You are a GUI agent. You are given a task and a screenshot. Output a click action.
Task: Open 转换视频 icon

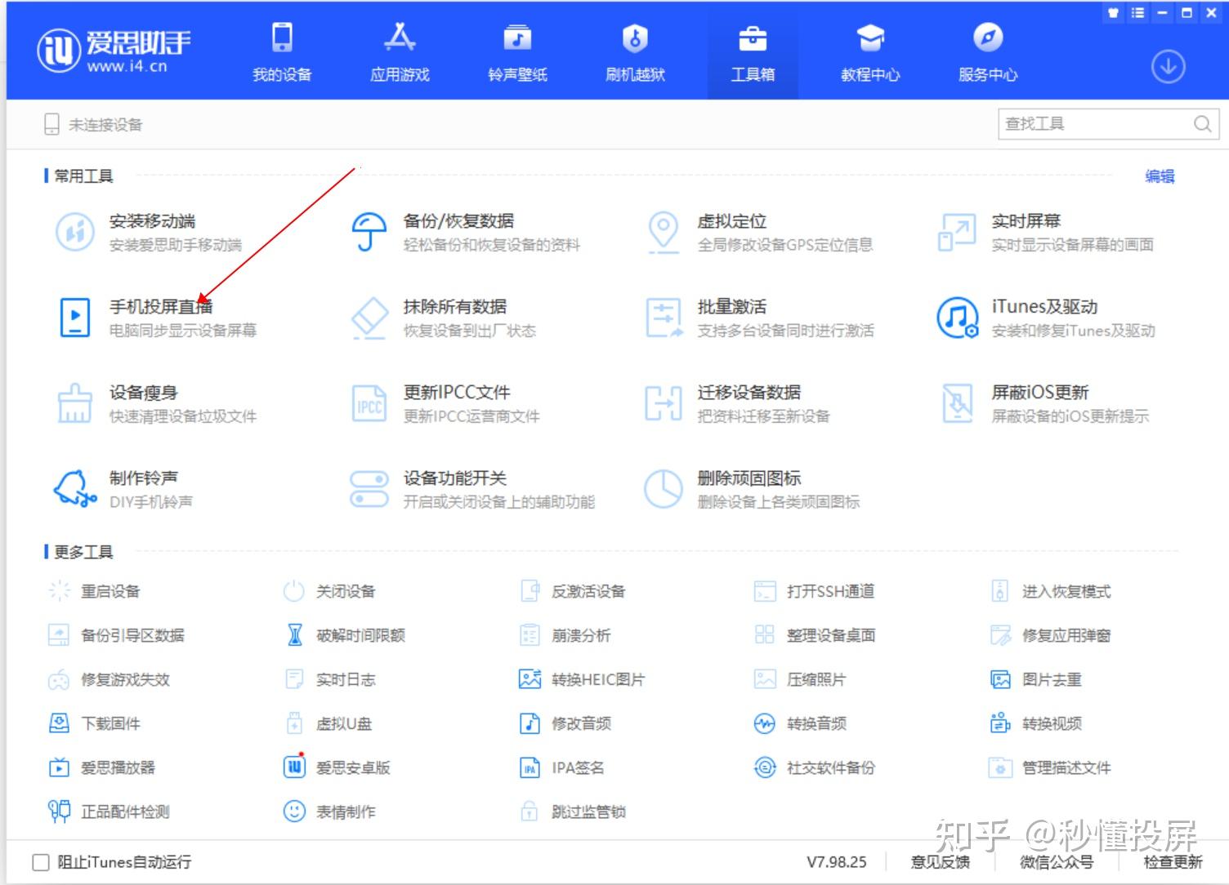tap(1000, 723)
